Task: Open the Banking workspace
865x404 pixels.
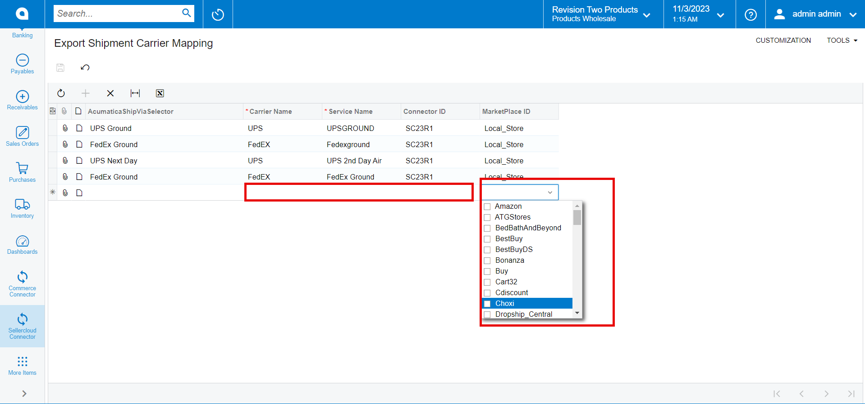Action: (x=22, y=35)
